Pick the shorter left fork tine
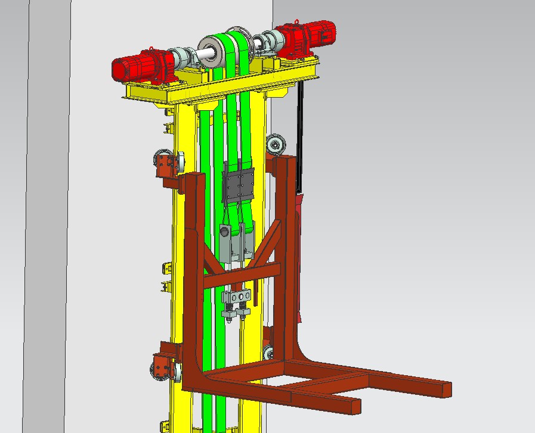The width and height of the screenshot is (535, 433). coord(273,394)
